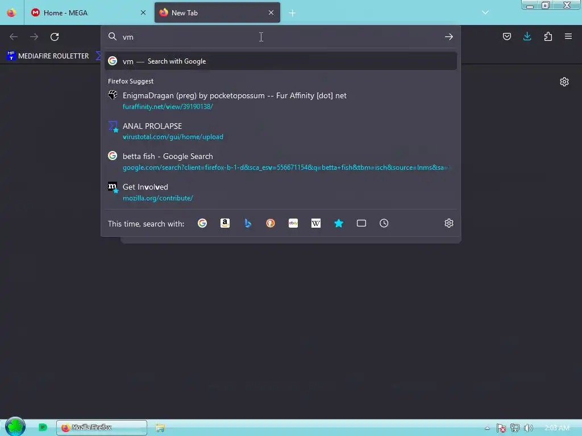Viewport: 582px width, 436px height.
Task: Search open tabs with the tabs icon
Action: (361, 223)
